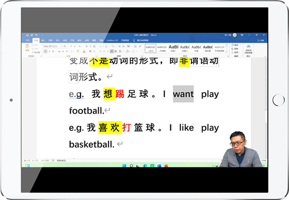Click the Undo arrow icon
This screenshot has height=200, width=289.
tap(36, 35)
